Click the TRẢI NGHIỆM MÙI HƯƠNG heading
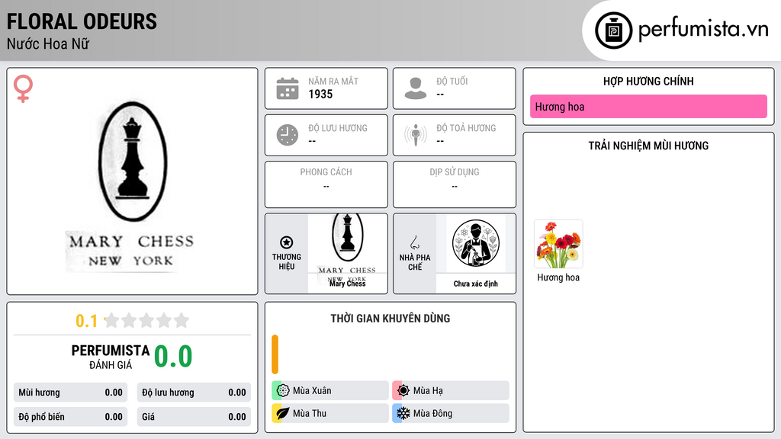The width and height of the screenshot is (781, 439). pos(648,146)
